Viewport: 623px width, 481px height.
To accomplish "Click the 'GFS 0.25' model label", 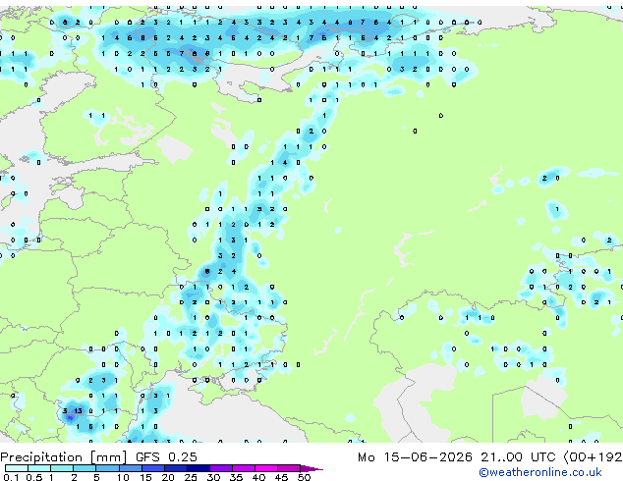I will coord(166,457).
